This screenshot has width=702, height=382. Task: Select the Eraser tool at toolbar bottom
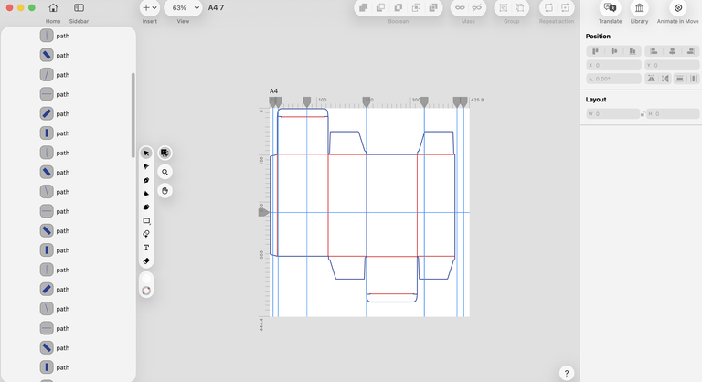(x=146, y=260)
